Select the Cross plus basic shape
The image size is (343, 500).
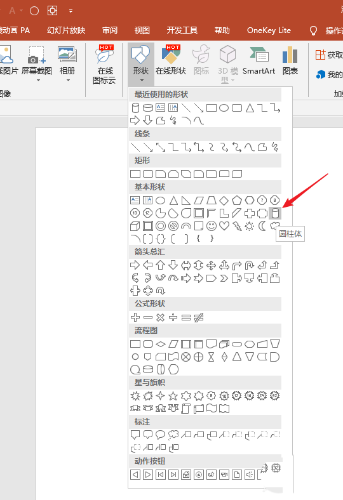(250, 213)
